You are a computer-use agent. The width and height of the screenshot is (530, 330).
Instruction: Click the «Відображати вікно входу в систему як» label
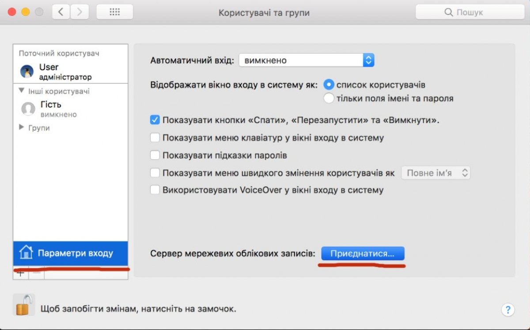click(x=234, y=85)
